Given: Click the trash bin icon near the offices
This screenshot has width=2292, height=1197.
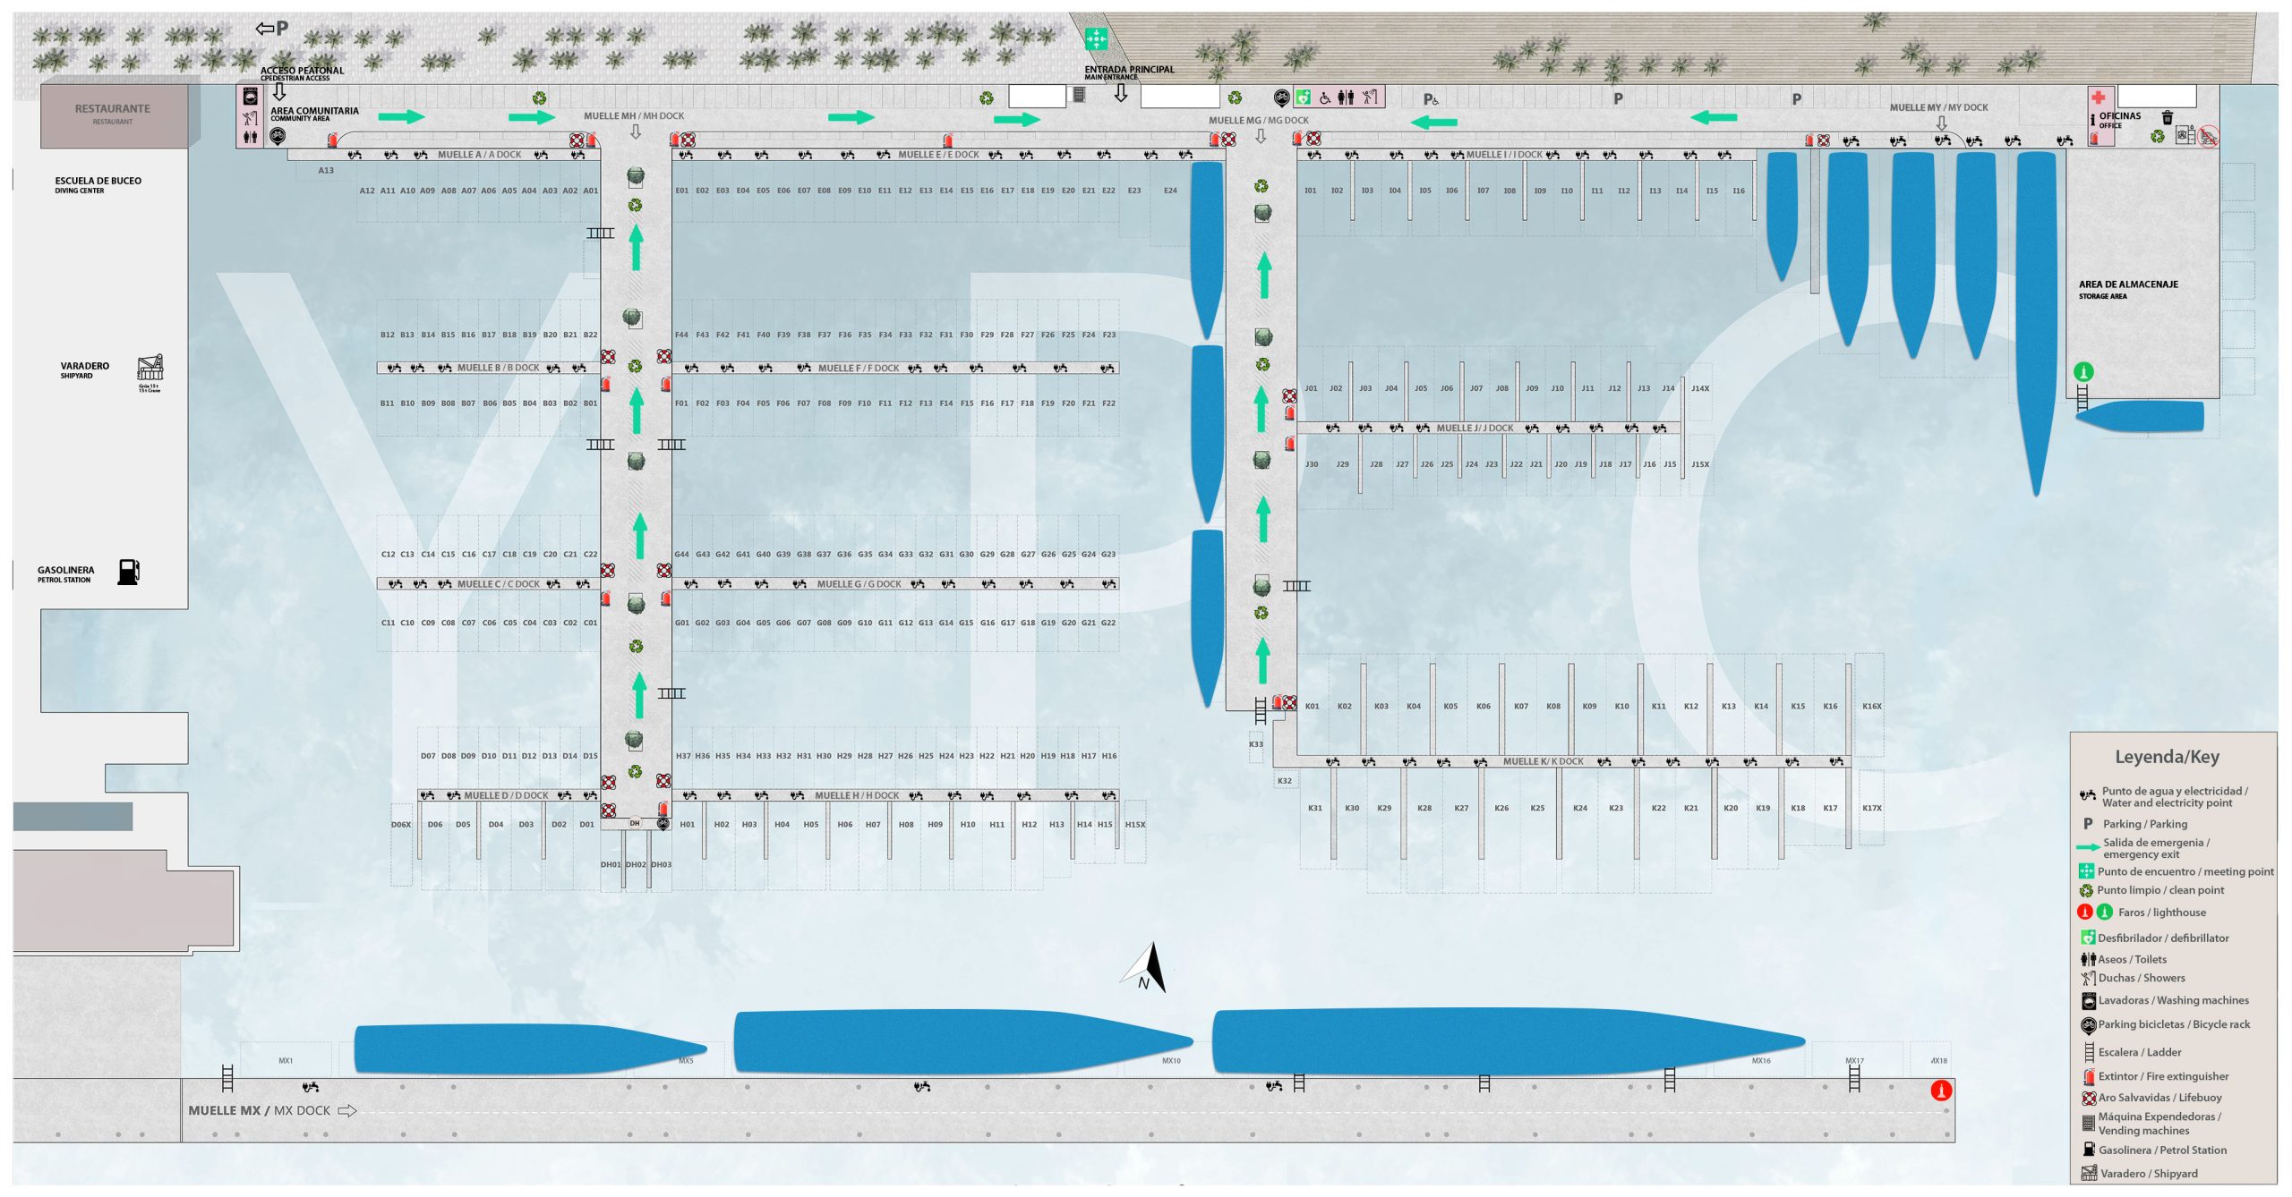Looking at the screenshot, I should (x=2168, y=117).
